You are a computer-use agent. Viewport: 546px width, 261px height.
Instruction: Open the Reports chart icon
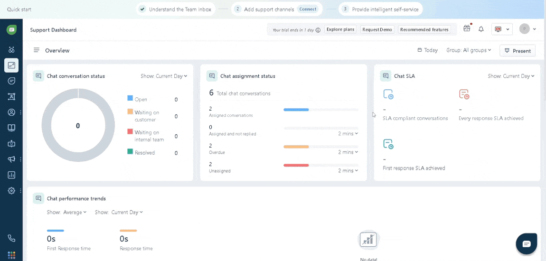pyautogui.click(x=11, y=175)
